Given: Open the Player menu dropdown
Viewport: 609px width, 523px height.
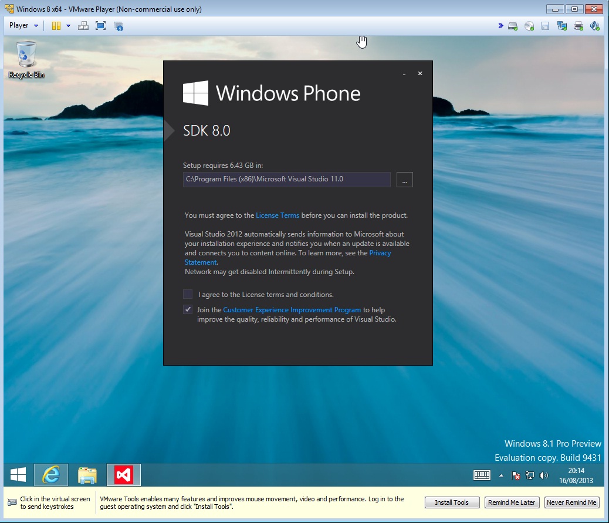Looking at the screenshot, I should [23, 26].
